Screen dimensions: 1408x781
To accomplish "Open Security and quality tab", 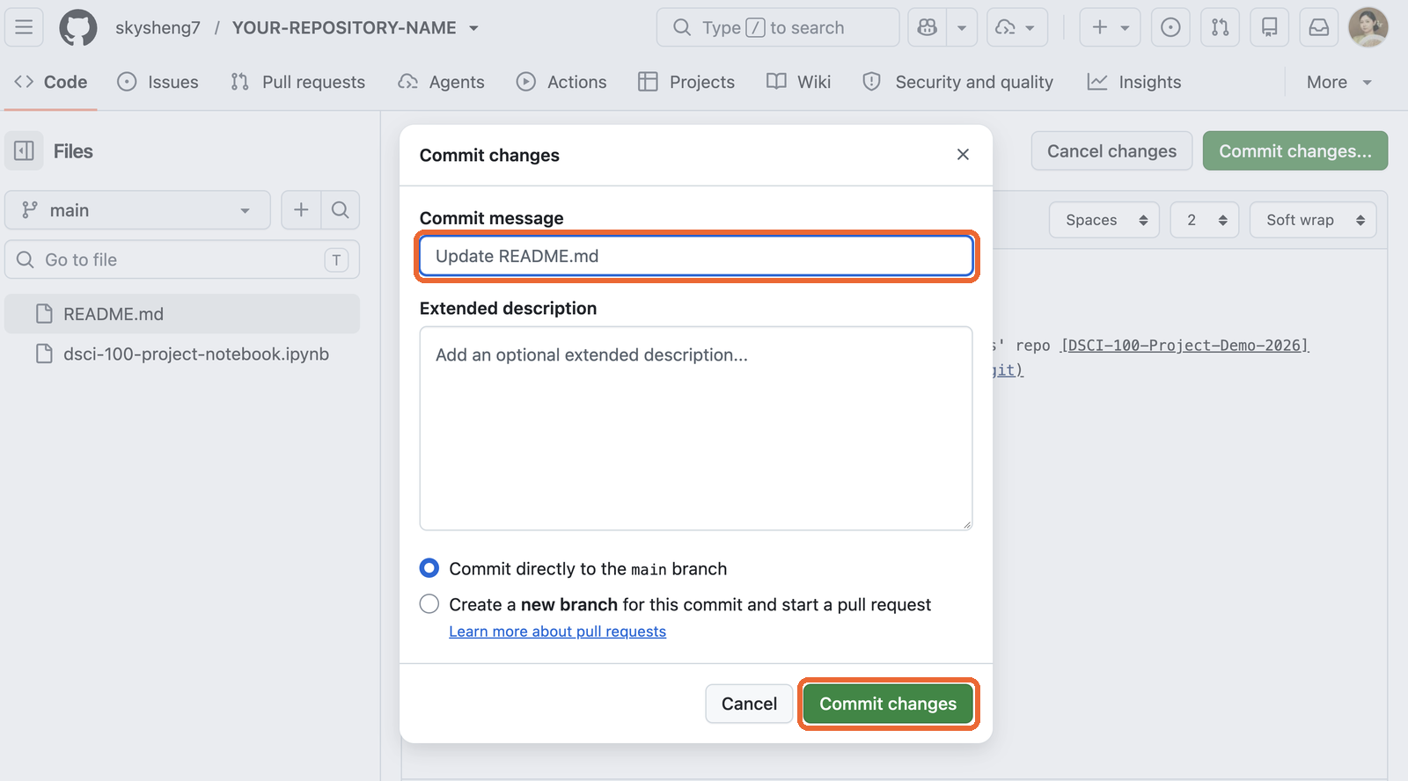I will [x=958, y=82].
